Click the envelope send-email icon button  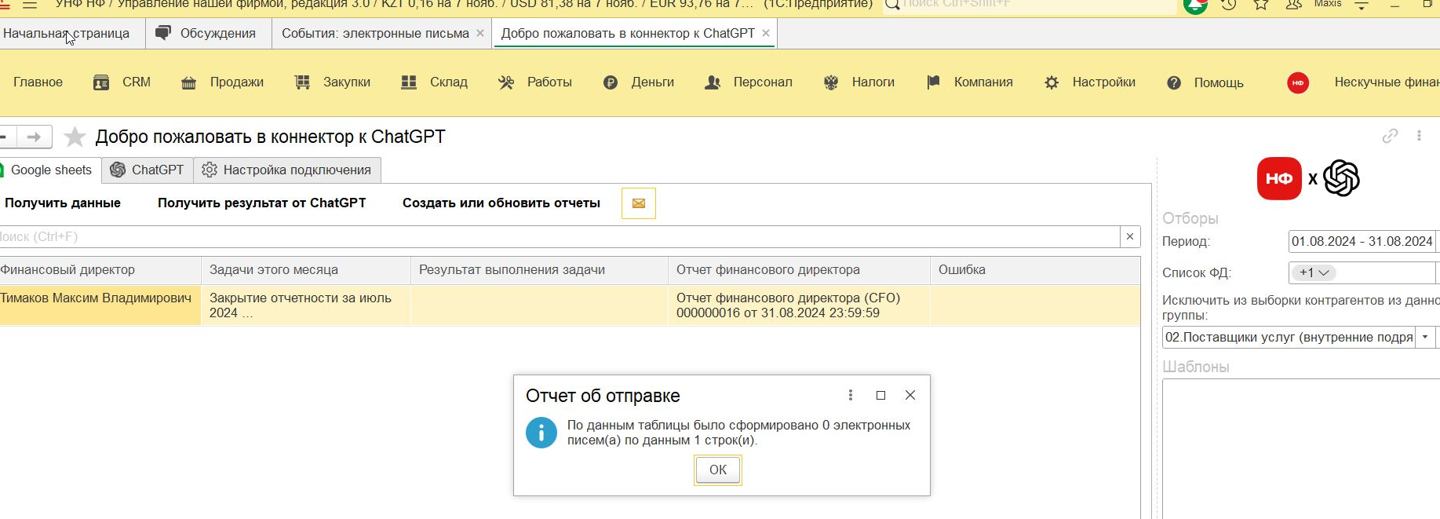tap(638, 203)
